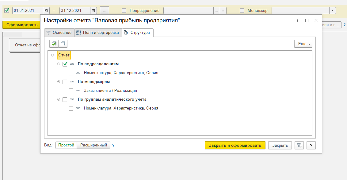Image resolution: width=347 pixels, height=180 pixels.
Task: Uncheck the По подразделениям grouping
Action: [x=65, y=64]
